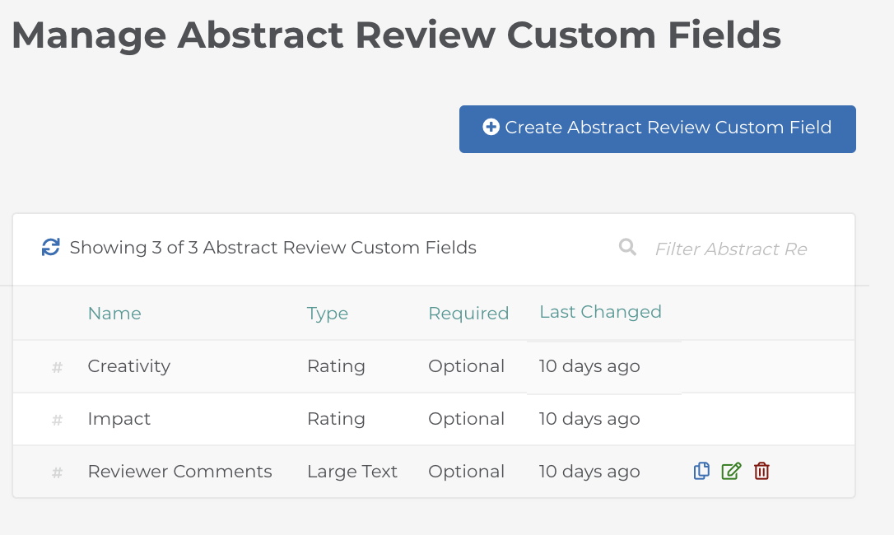Open the Reviewer Comments field name
The height and width of the screenshot is (535, 894).
tap(179, 471)
